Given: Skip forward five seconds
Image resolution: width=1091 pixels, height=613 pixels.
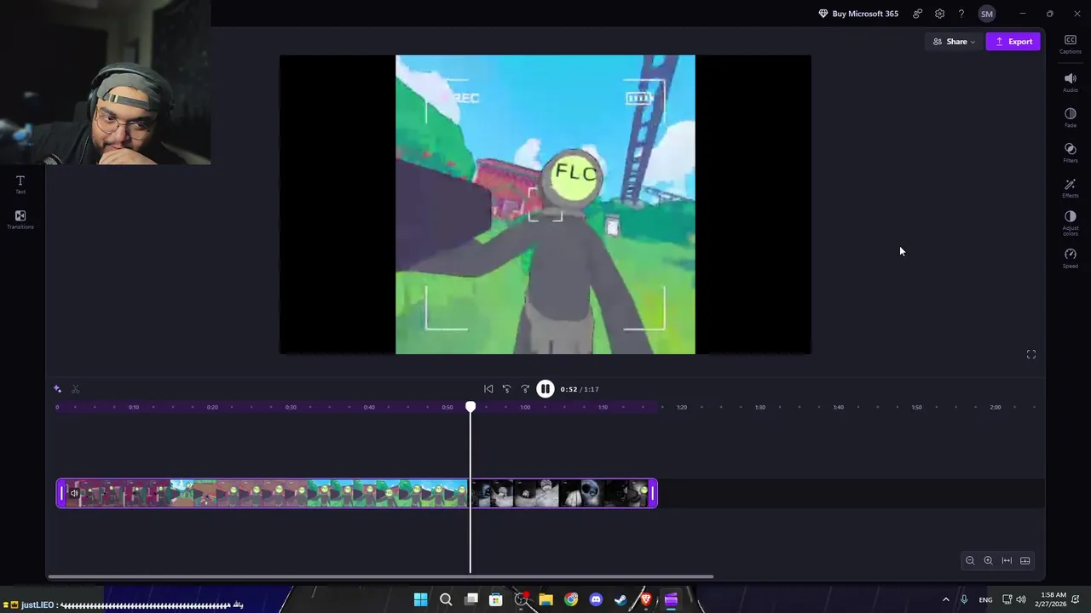Looking at the screenshot, I should click(525, 389).
